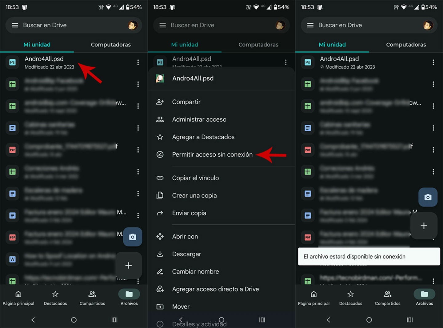Enable Permitir acceso sin conexión

pyautogui.click(x=212, y=154)
